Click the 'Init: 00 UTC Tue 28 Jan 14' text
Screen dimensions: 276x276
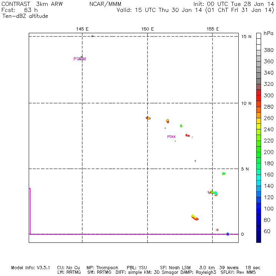pyautogui.click(x=233, y=4)
